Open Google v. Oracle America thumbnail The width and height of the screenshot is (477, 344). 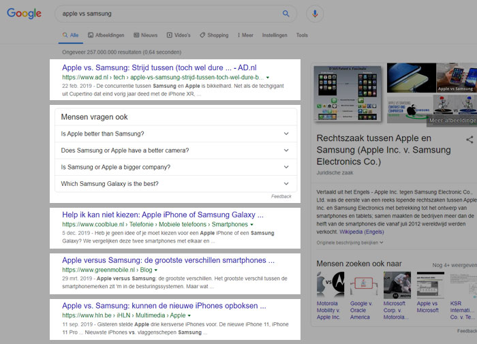tap(364, 284)
